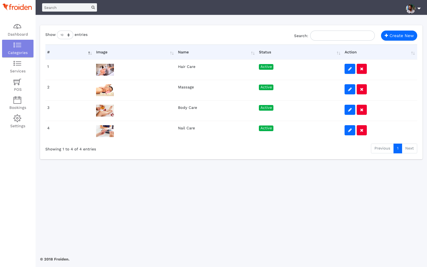Click page 1 in pagination

coord(398,148)
